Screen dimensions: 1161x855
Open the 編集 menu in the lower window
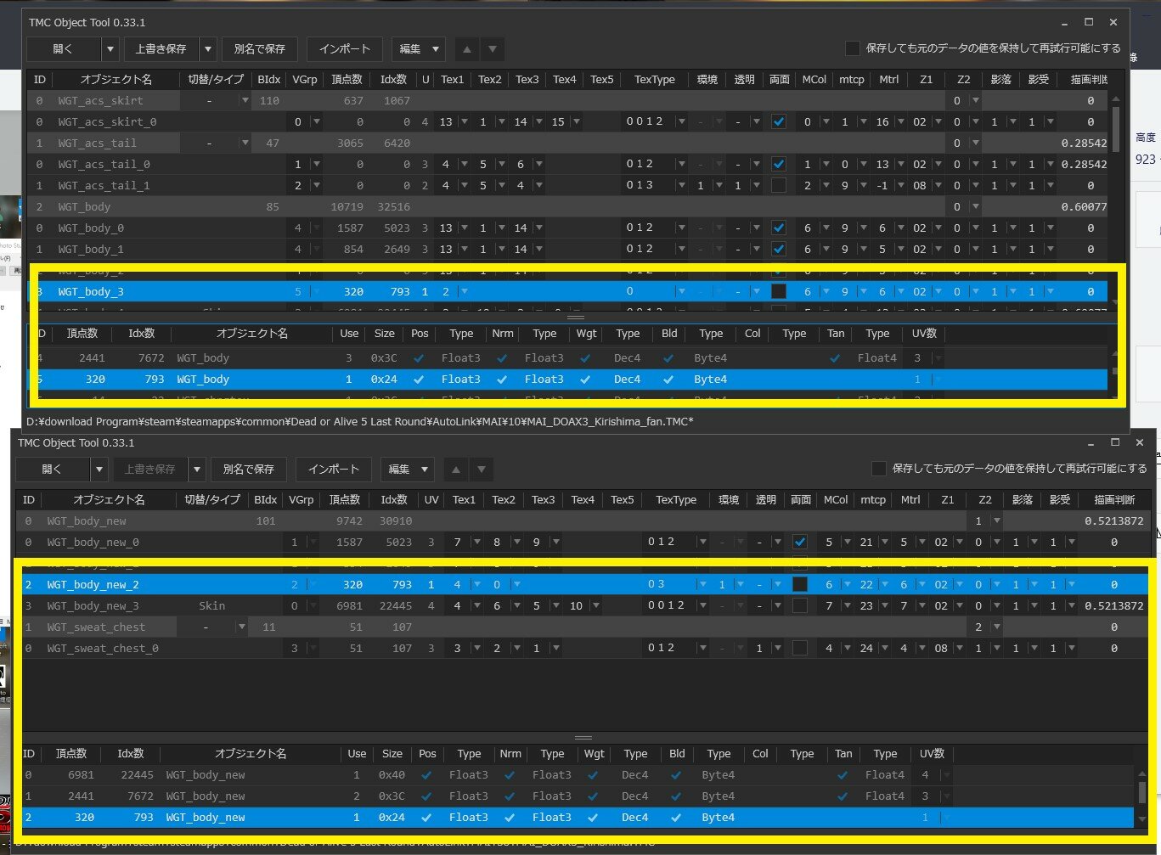[x=408, y=470]
